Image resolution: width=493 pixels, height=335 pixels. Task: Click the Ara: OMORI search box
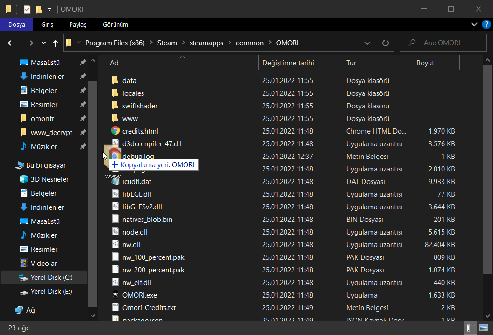pyautogui.click(x=443, y=43)
